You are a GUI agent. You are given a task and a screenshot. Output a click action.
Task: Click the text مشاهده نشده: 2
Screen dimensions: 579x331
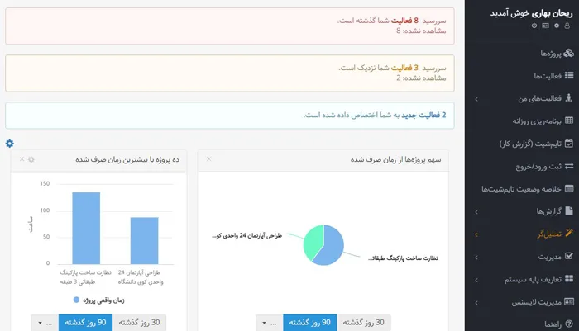coord(421,78)
